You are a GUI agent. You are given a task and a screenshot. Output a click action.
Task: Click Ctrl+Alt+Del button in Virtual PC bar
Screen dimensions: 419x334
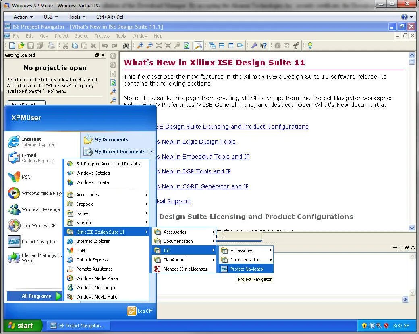[110, 17]
